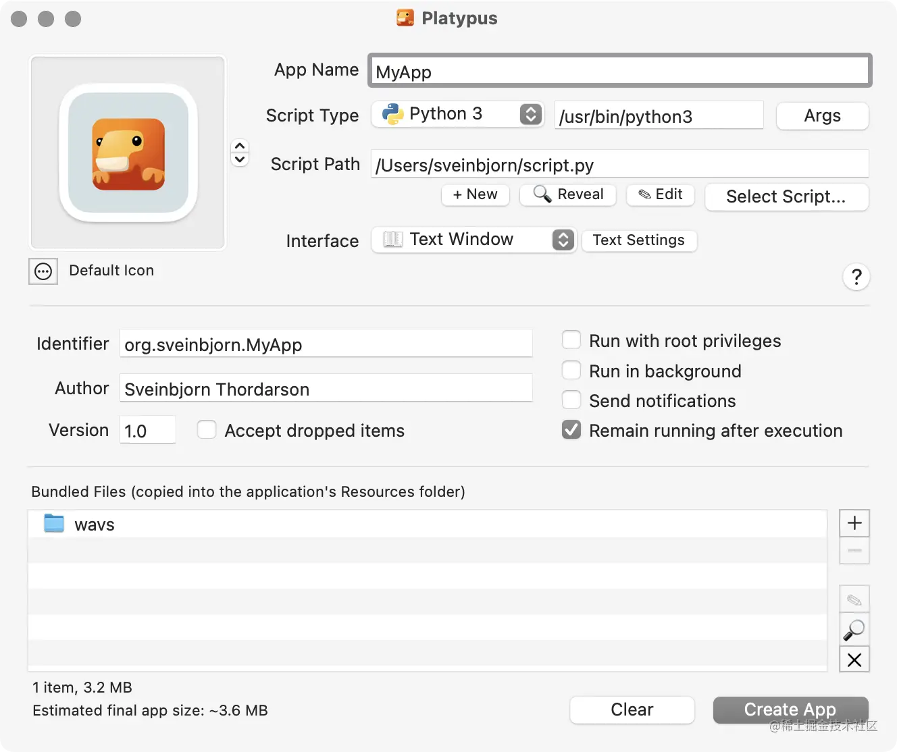Viewport: 897px width, 752px height.
Task: Click the ellipsis icon options button
Action: tap(43, 271)
